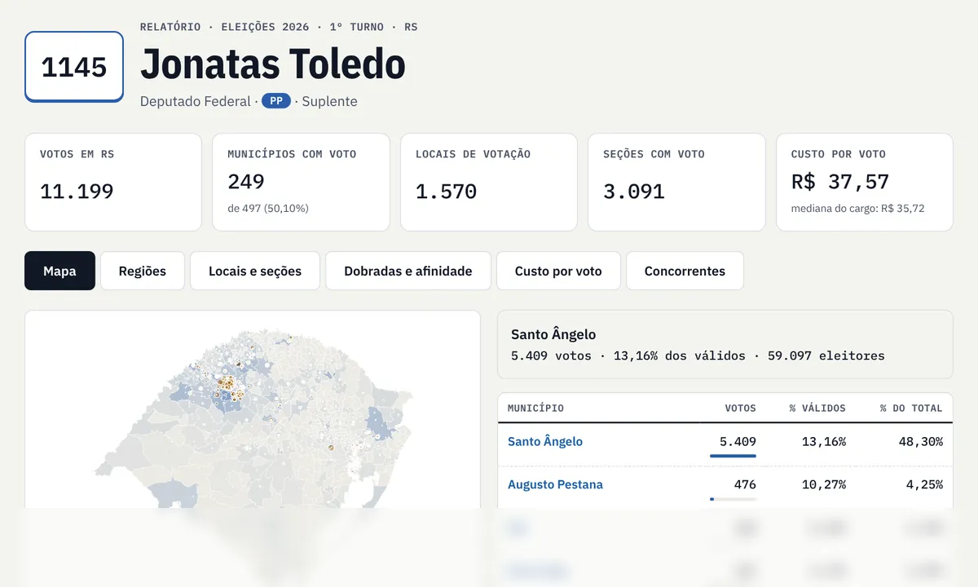Click the 48,30% cell for Santo Ângelo
The width and height of the screenshot is (978, 587).
(920, 441)
